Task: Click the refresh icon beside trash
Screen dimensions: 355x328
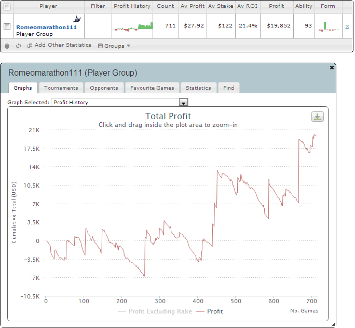Action: point(18,46)
